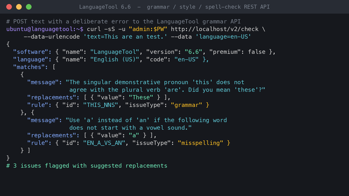
Task: Click the "software" JSON key
Action: [x=30, y=52]
